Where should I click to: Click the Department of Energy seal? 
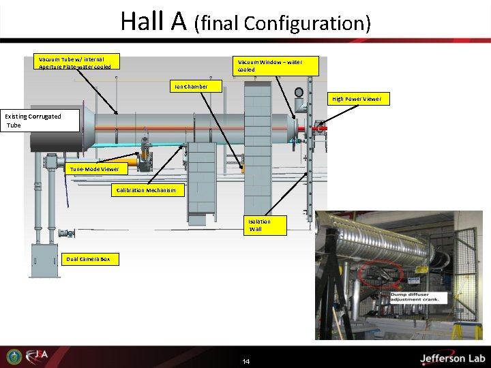[x=14, y=356]
